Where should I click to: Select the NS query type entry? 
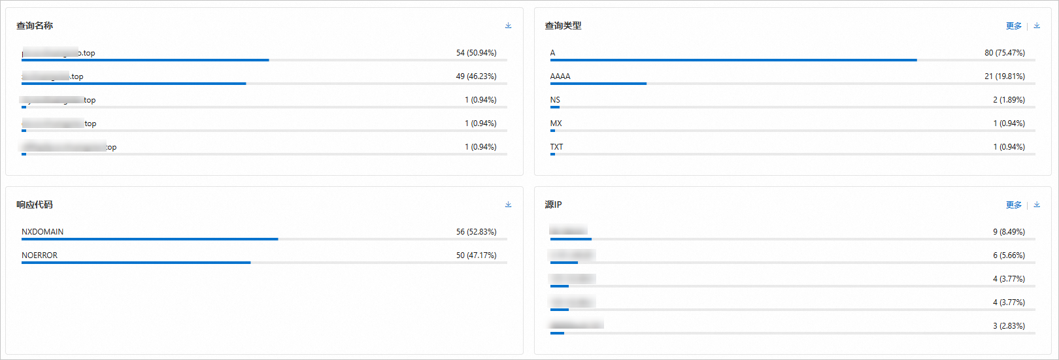[555, 100]
